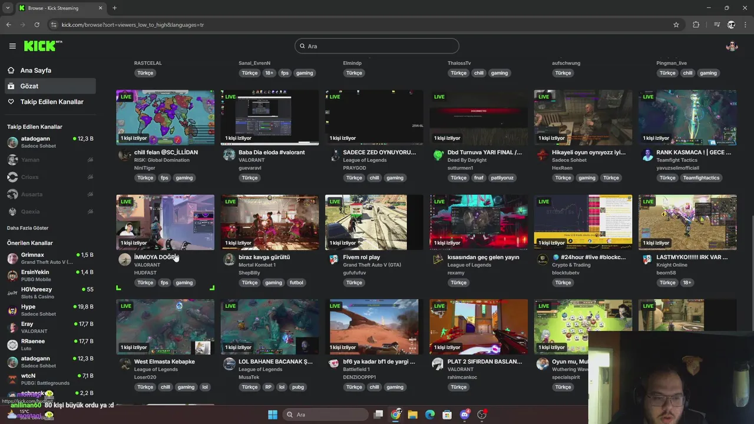Open Baba Dia eloda valorant thumbnail
The width and height of the screenshot is (754, 424).
270,117
